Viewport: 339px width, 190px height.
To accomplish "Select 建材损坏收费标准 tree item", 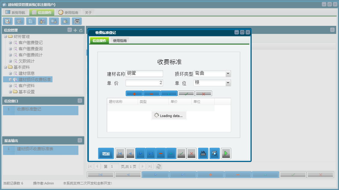I will [x=35, y=79].
